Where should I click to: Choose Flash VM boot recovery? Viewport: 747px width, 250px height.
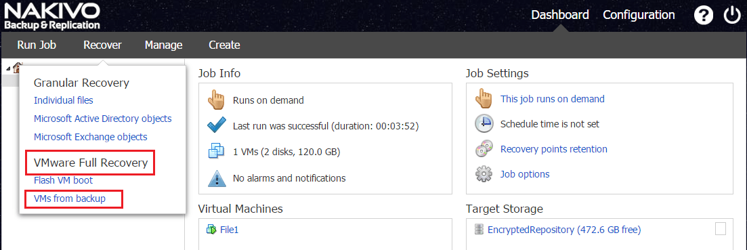pyautogui.click(x=64, y=180)
